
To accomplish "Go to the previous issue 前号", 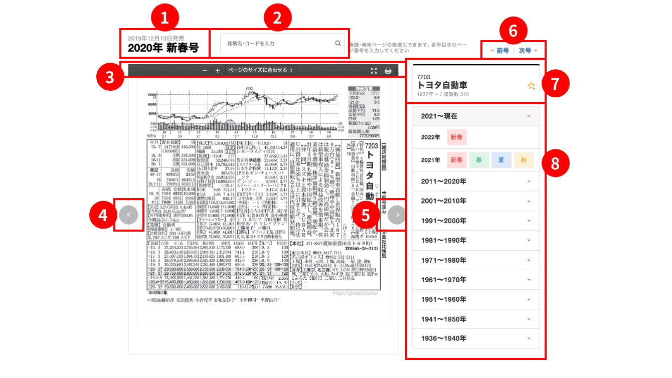I will click(499, 51).
